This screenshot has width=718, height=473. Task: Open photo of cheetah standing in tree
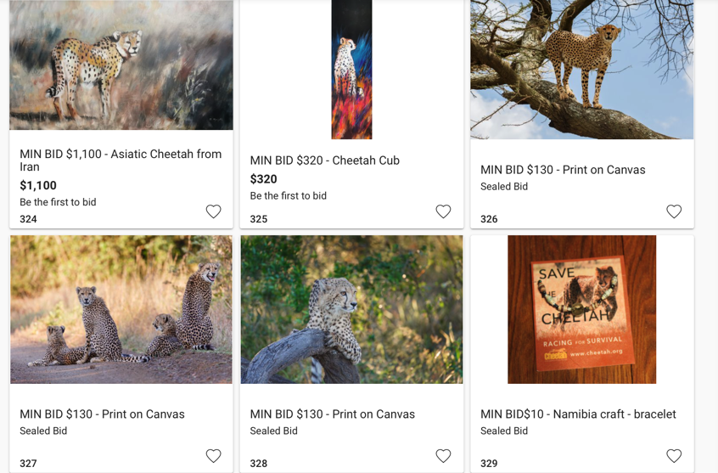pyautogui.click(x=582, y=70)
